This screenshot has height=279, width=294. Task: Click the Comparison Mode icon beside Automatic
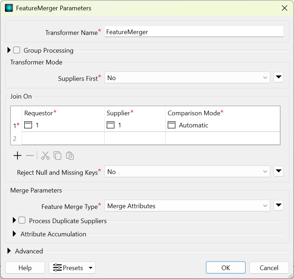171,125
